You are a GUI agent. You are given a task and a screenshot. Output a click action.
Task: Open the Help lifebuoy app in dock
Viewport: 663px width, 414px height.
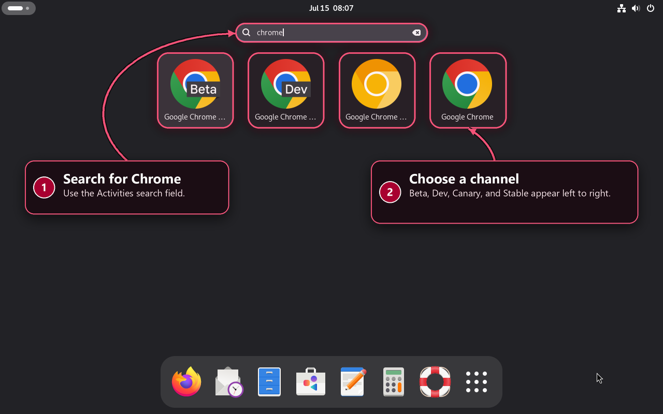(x=435, y=382)
